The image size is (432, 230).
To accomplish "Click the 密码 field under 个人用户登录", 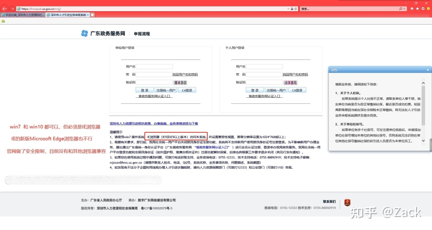I will tap(264, 75).
